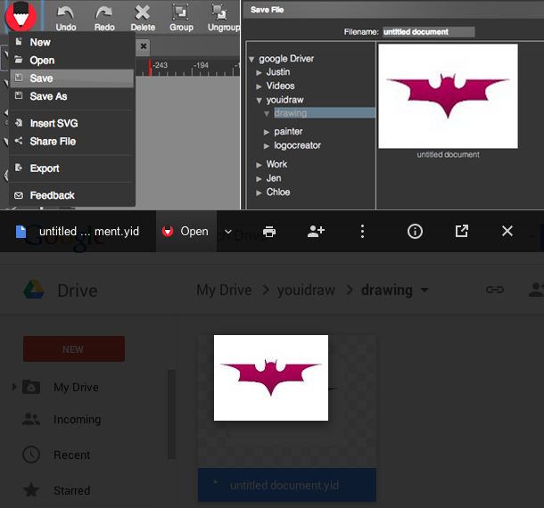Collapse the google Driver tree root
The width and height of the screenshot is (544, 508).
click(251, 60)
